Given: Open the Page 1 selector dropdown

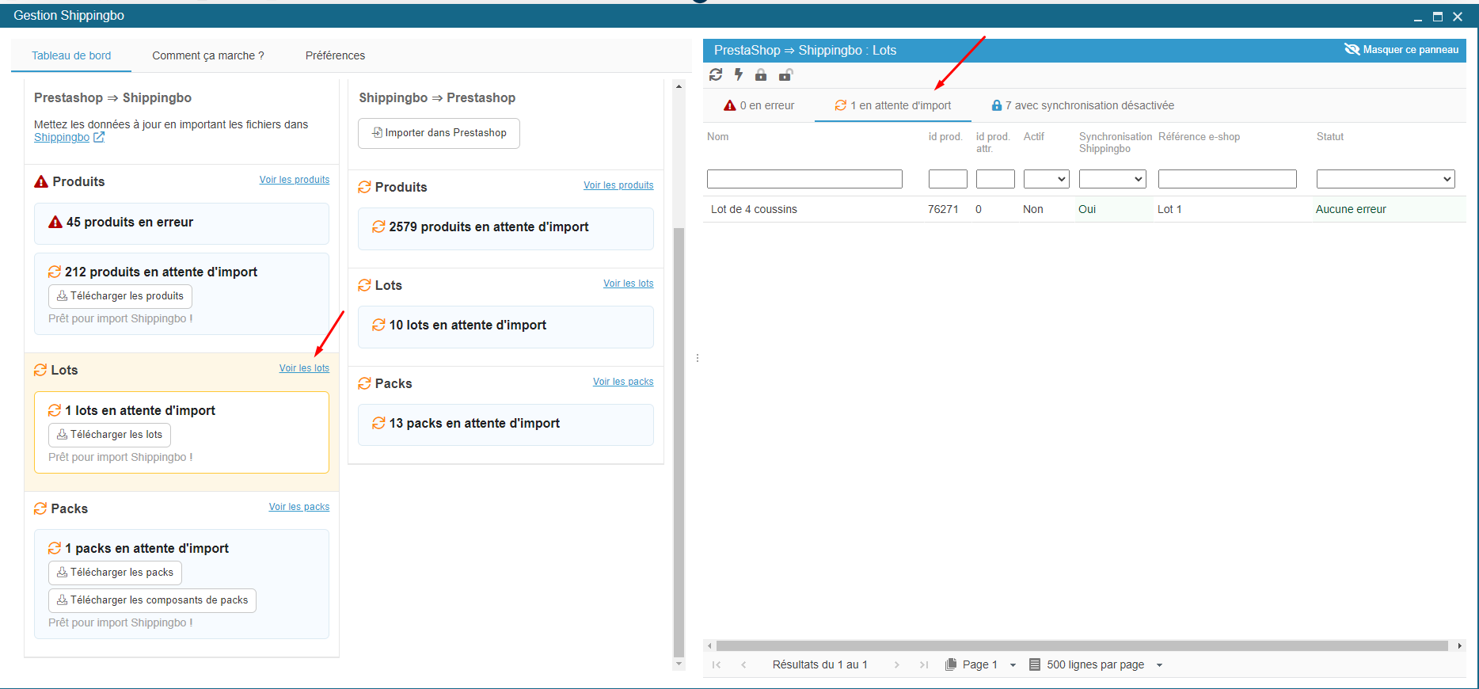Looking at the screenshot, I should pos(981,665).
